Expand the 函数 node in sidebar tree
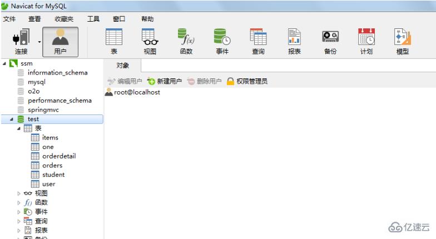 click(19, 203)
